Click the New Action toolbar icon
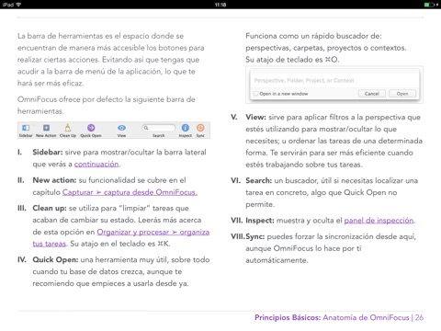This screenshot has height=331, width=441. pyautogui.click(x=46, y=128)
